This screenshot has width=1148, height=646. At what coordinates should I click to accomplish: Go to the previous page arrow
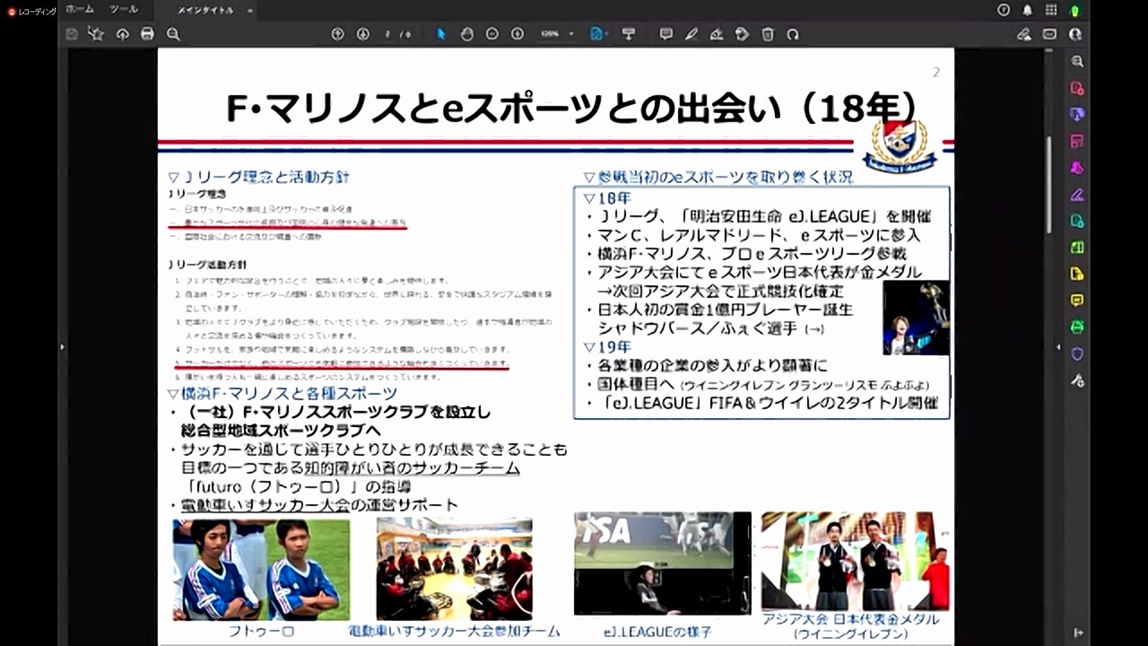click(338, 34)
